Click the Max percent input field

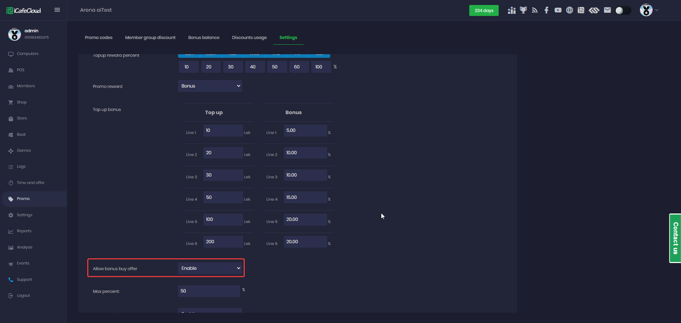(x=209, y=291)
